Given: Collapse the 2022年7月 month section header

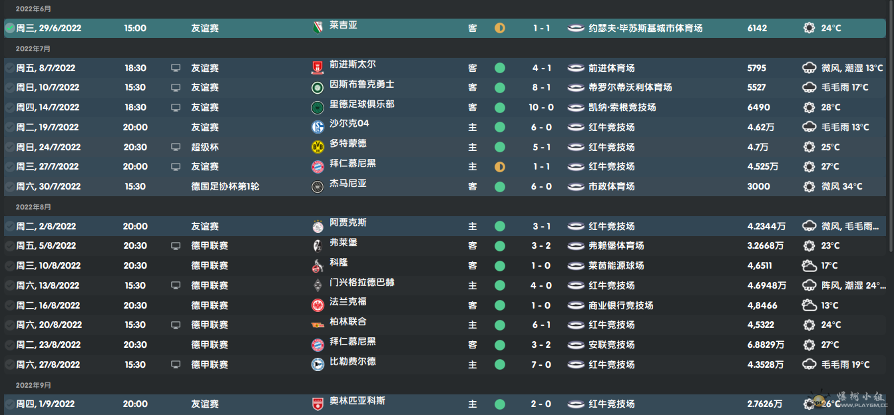Looking at the screenshot, I should point(33,49).
